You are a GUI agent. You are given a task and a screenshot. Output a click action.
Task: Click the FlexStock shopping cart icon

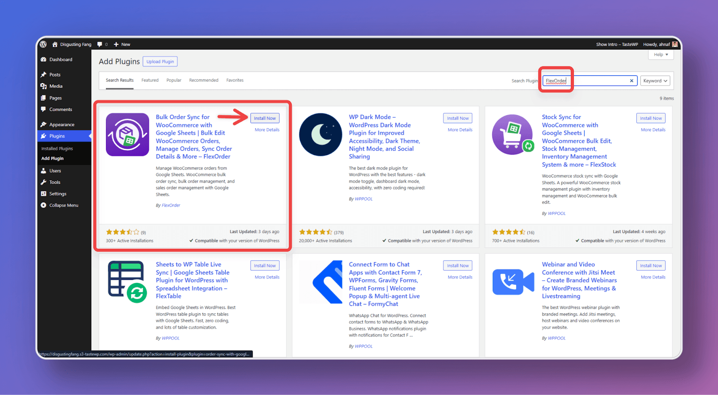513,135
